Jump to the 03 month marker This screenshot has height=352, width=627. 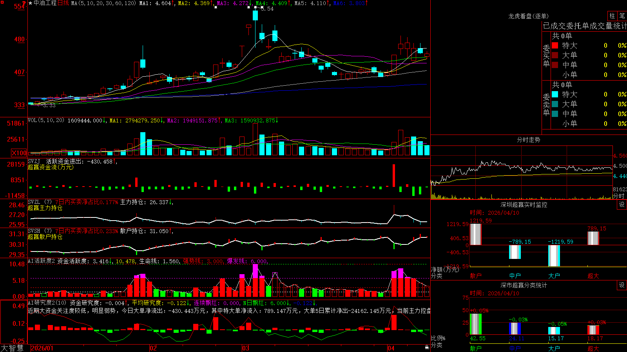pos(246,348)
